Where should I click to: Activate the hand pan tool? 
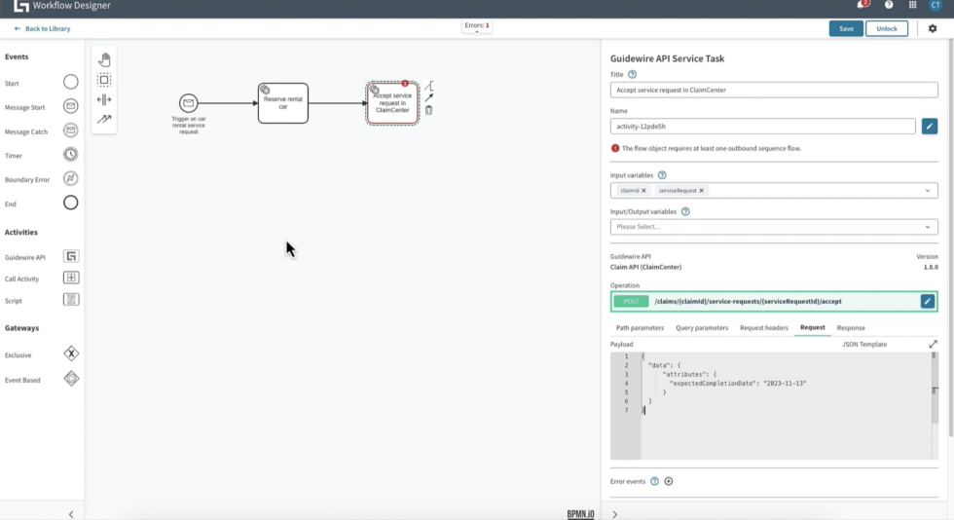(x=104, y=59)
